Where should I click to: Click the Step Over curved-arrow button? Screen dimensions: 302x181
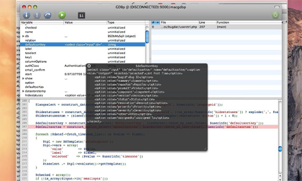(48, 15)
